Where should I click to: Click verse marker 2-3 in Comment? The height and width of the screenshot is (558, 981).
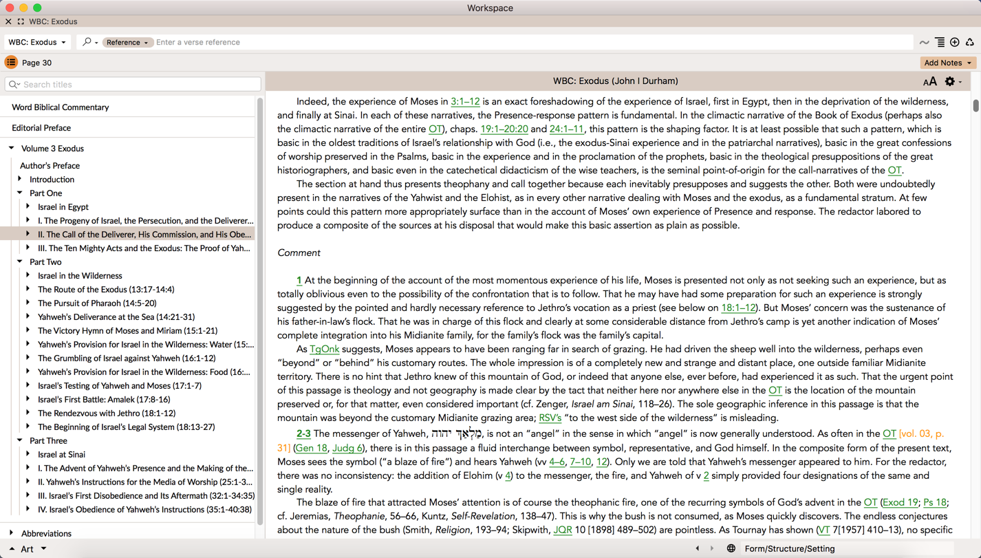pyautogui.click(x=303, y=434)
